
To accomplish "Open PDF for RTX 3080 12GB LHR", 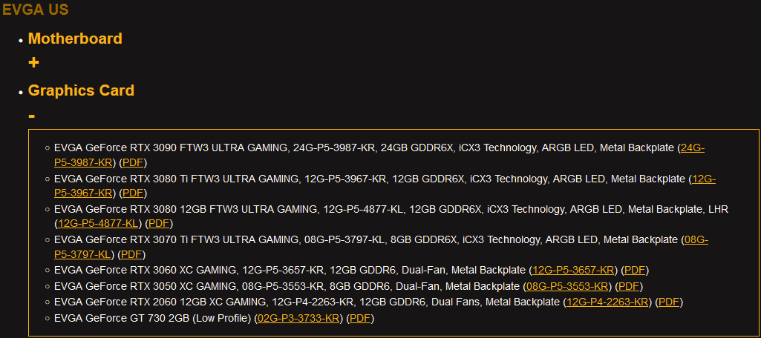I will (160, 223).
